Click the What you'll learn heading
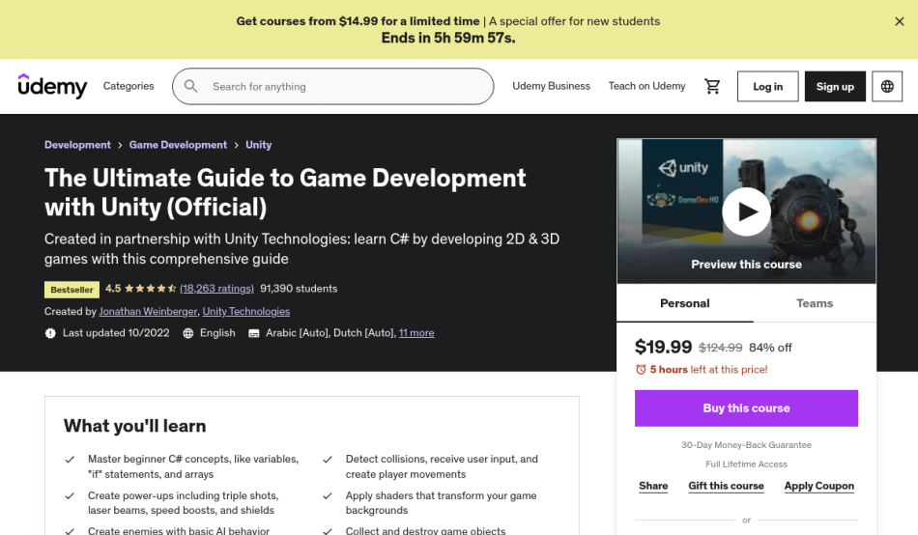The height and width of the screenshot is (535, 918). (x=134, y=426)
